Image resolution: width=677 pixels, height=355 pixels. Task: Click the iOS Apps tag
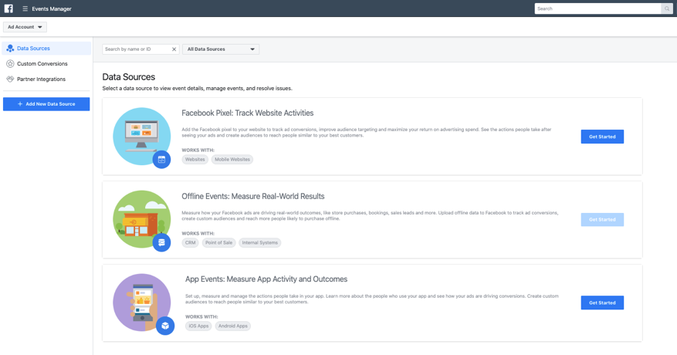point(198,326)
